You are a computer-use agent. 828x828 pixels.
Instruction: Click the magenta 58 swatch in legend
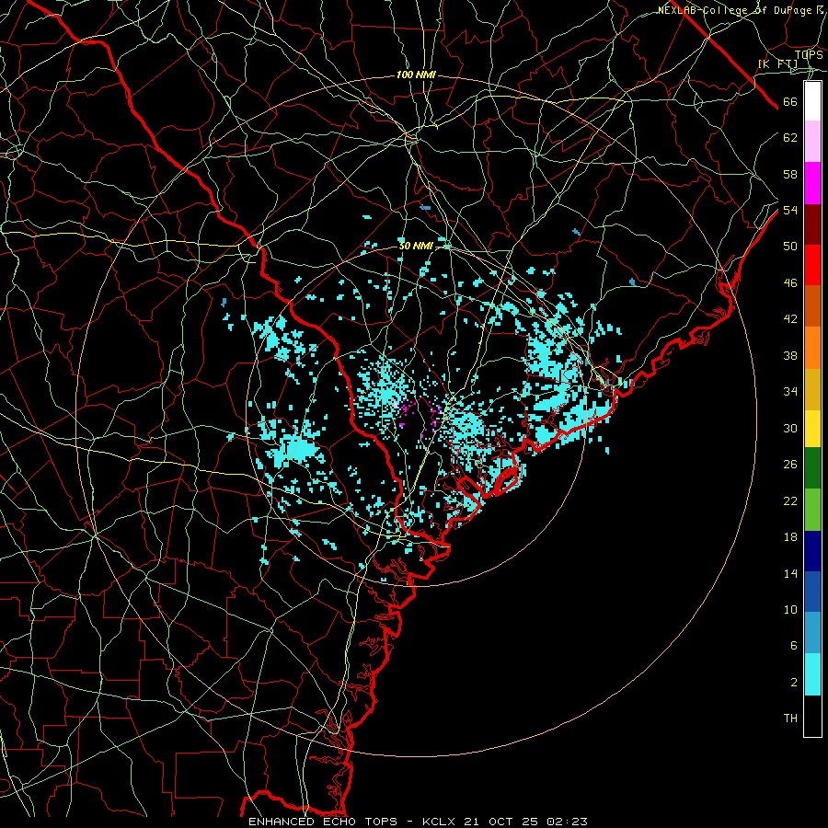pyautogui.click(x=812, y=183)
